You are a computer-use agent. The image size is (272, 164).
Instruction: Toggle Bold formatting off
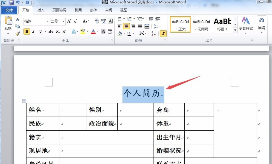27,32
